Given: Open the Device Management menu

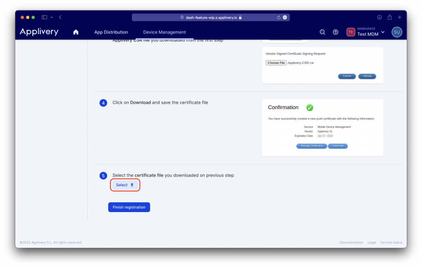Looking at the screenshot, I should [x=164, y=32].
